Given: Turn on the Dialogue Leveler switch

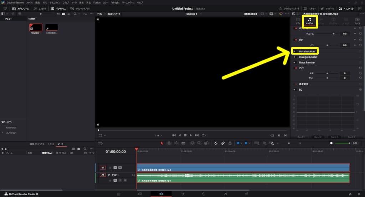Looking at the screenshot, I should point(294,57).
